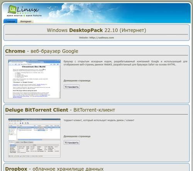Viewport: 193px width, 171px height.
Task: Open Deluge's Домашняя страница link
Action: (x=77, y=136)
